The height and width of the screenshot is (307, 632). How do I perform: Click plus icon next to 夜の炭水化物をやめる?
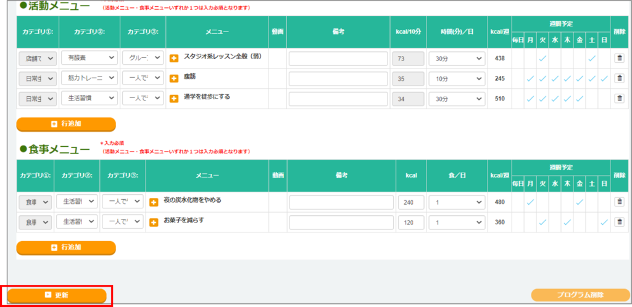[x=154, y=202]
